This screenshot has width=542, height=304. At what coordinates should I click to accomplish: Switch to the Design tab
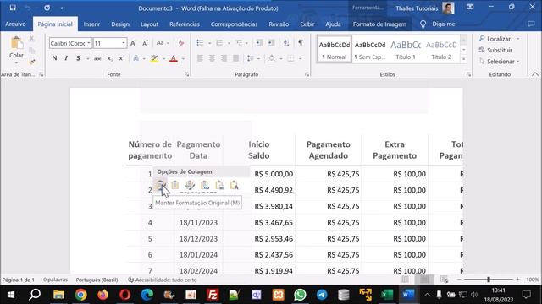coord(120,24)
